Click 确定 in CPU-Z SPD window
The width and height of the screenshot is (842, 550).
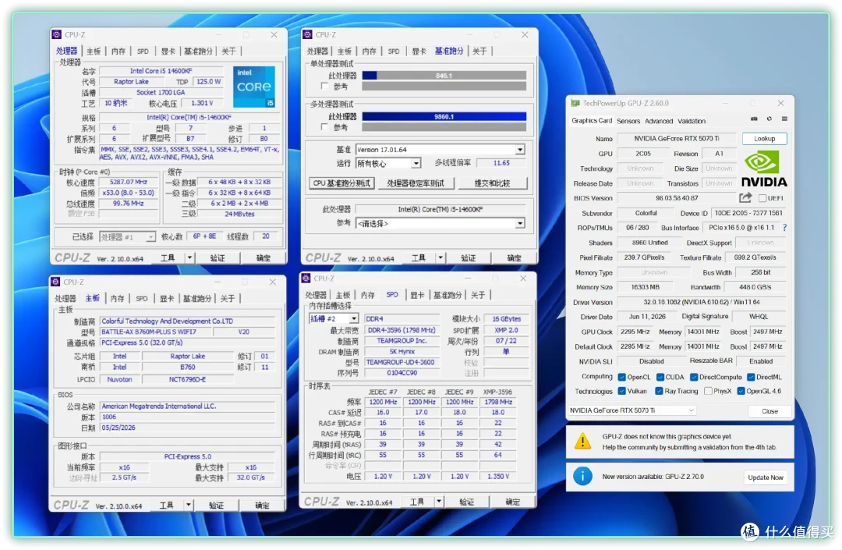point(512,502)
